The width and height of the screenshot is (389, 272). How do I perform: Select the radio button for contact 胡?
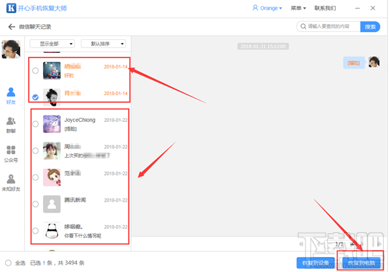click(x=35, y=70)
